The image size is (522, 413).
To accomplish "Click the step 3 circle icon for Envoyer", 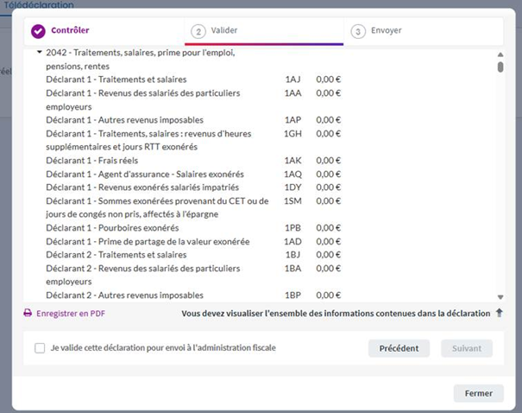I will click(x=358, y=31).
